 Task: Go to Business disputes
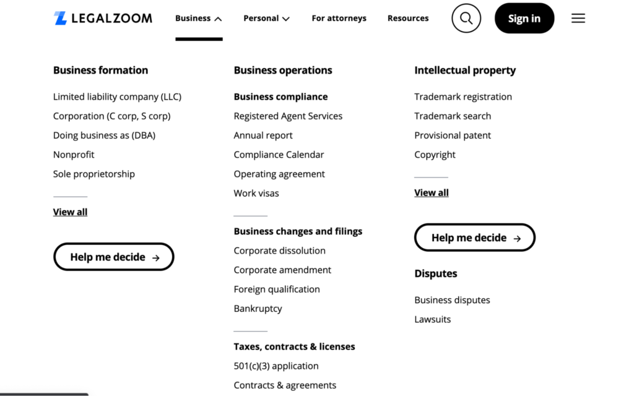(452, 300)
